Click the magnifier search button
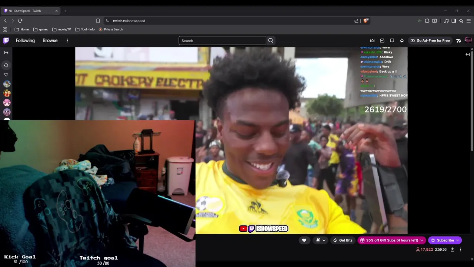The width and height of the screenshot is (474, 267). tap(271, 41)
